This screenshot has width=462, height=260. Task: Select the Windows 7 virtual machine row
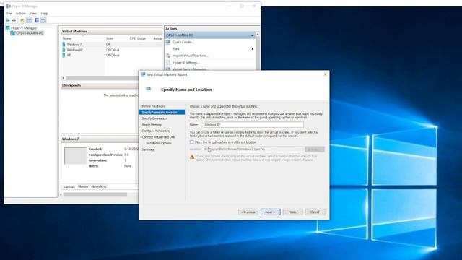click(x=112, y=45)
